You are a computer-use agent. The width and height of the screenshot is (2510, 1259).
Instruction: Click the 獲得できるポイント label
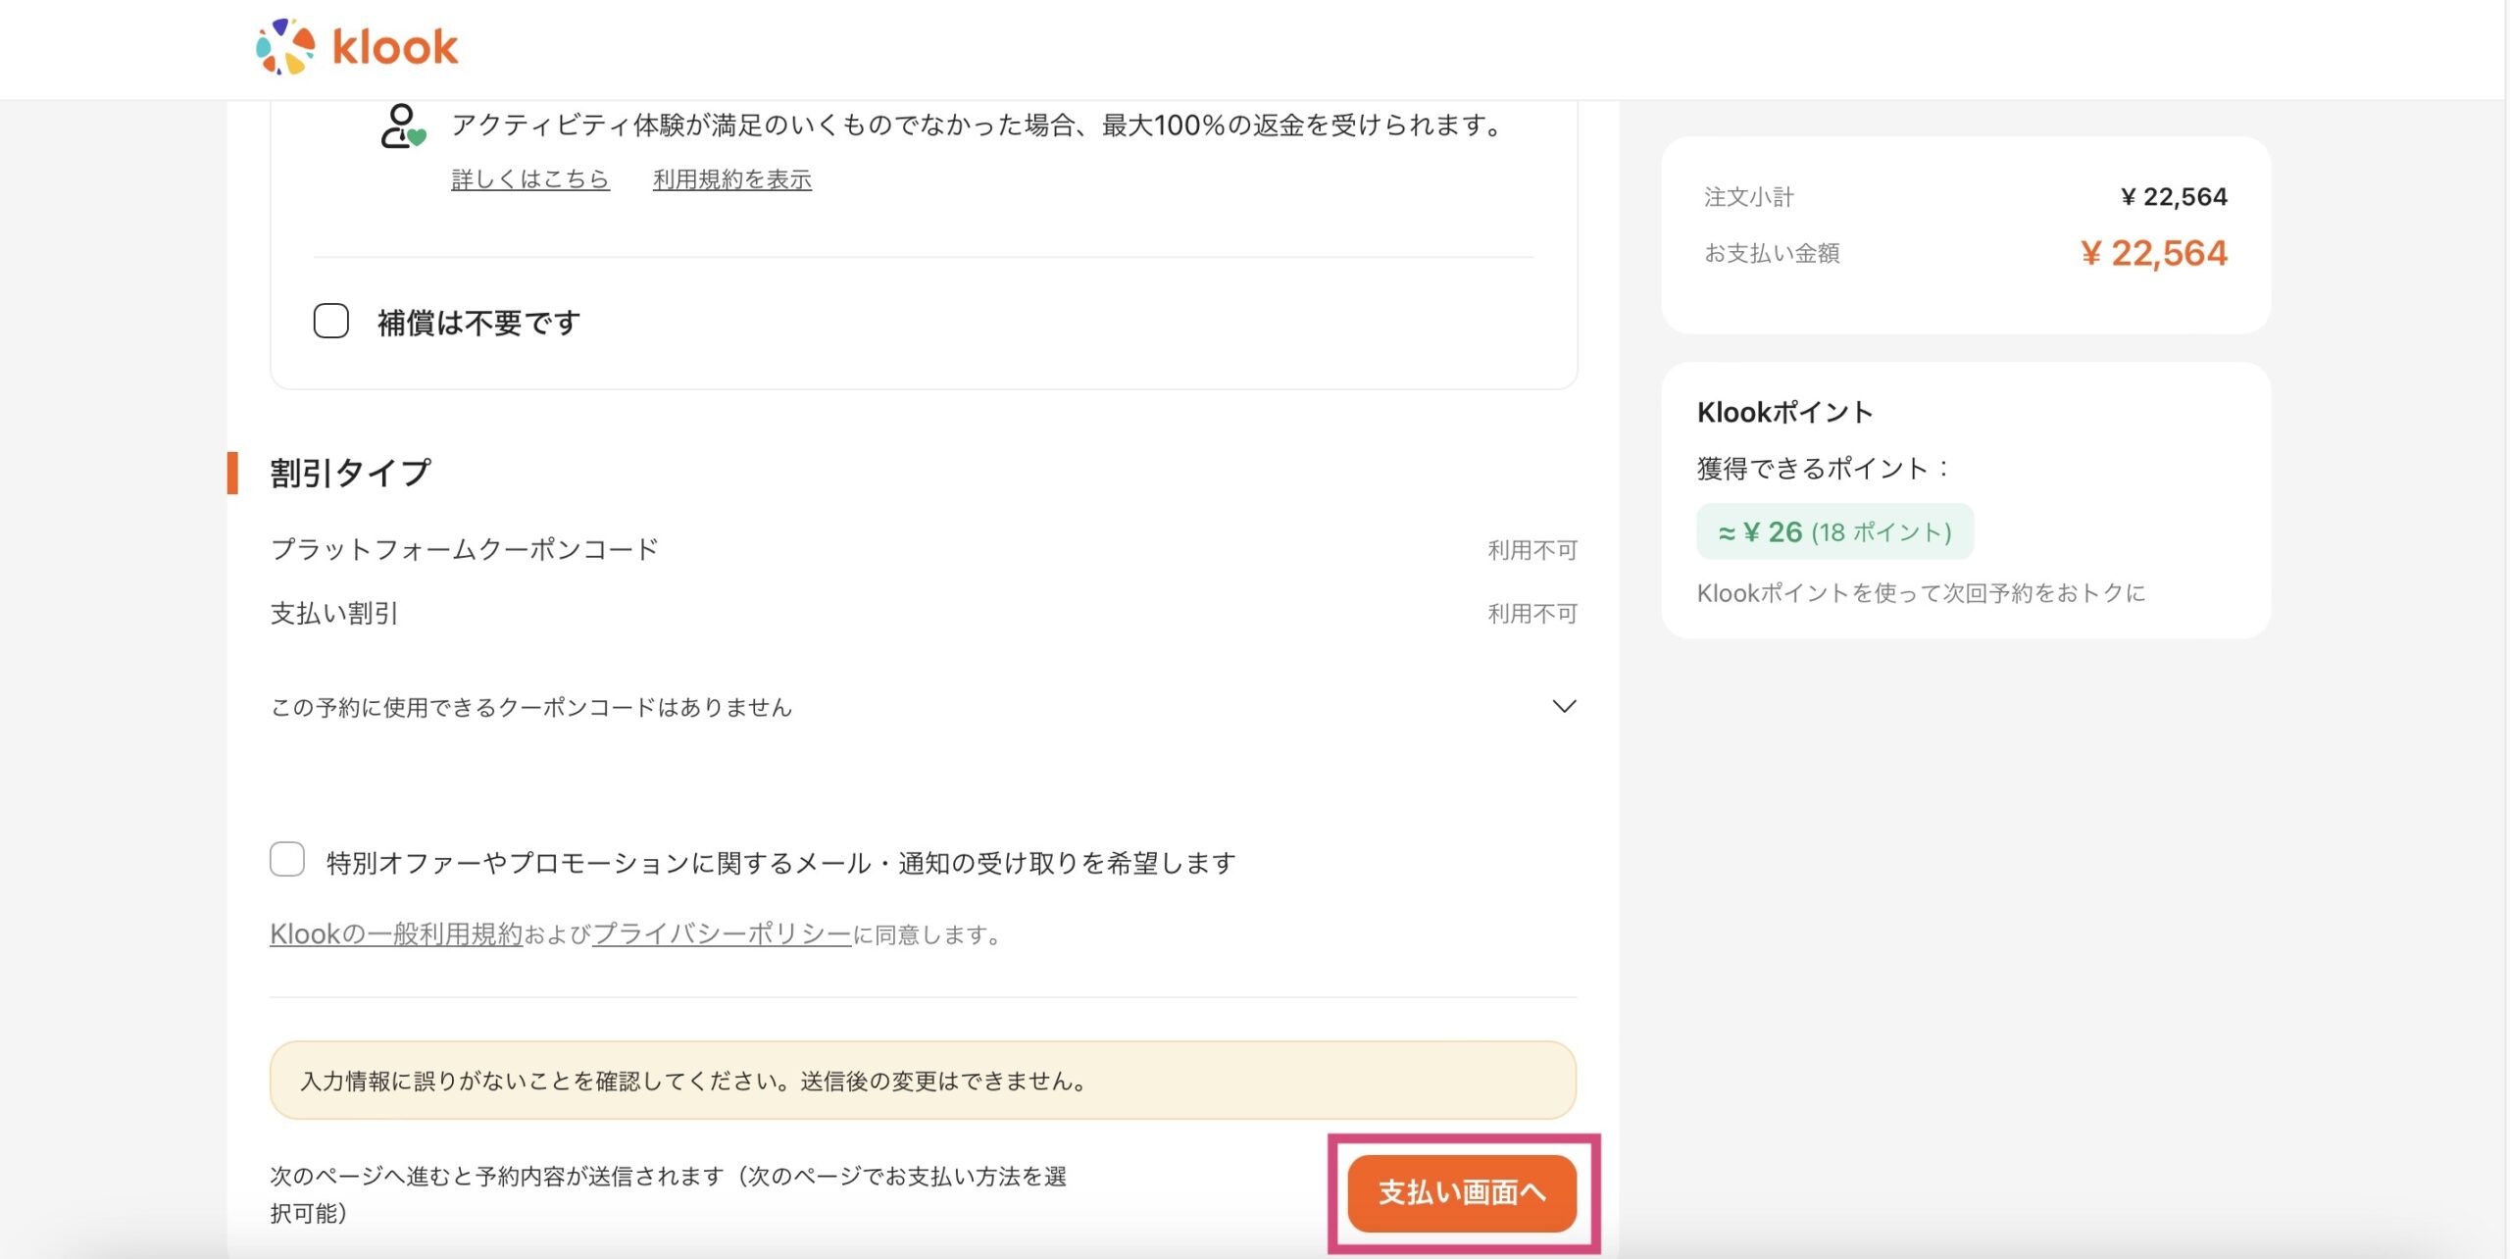pos(1824,469)
